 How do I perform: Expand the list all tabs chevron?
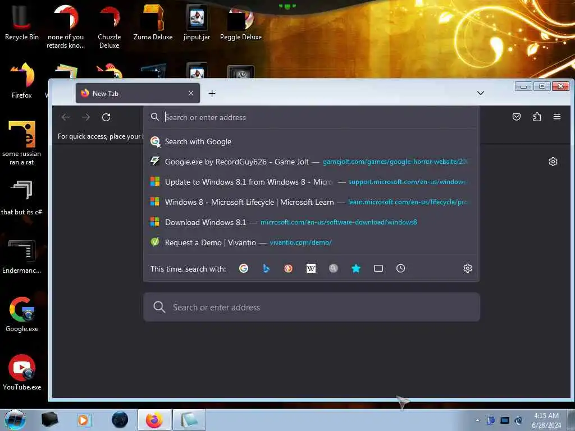(x=481, y=93)
